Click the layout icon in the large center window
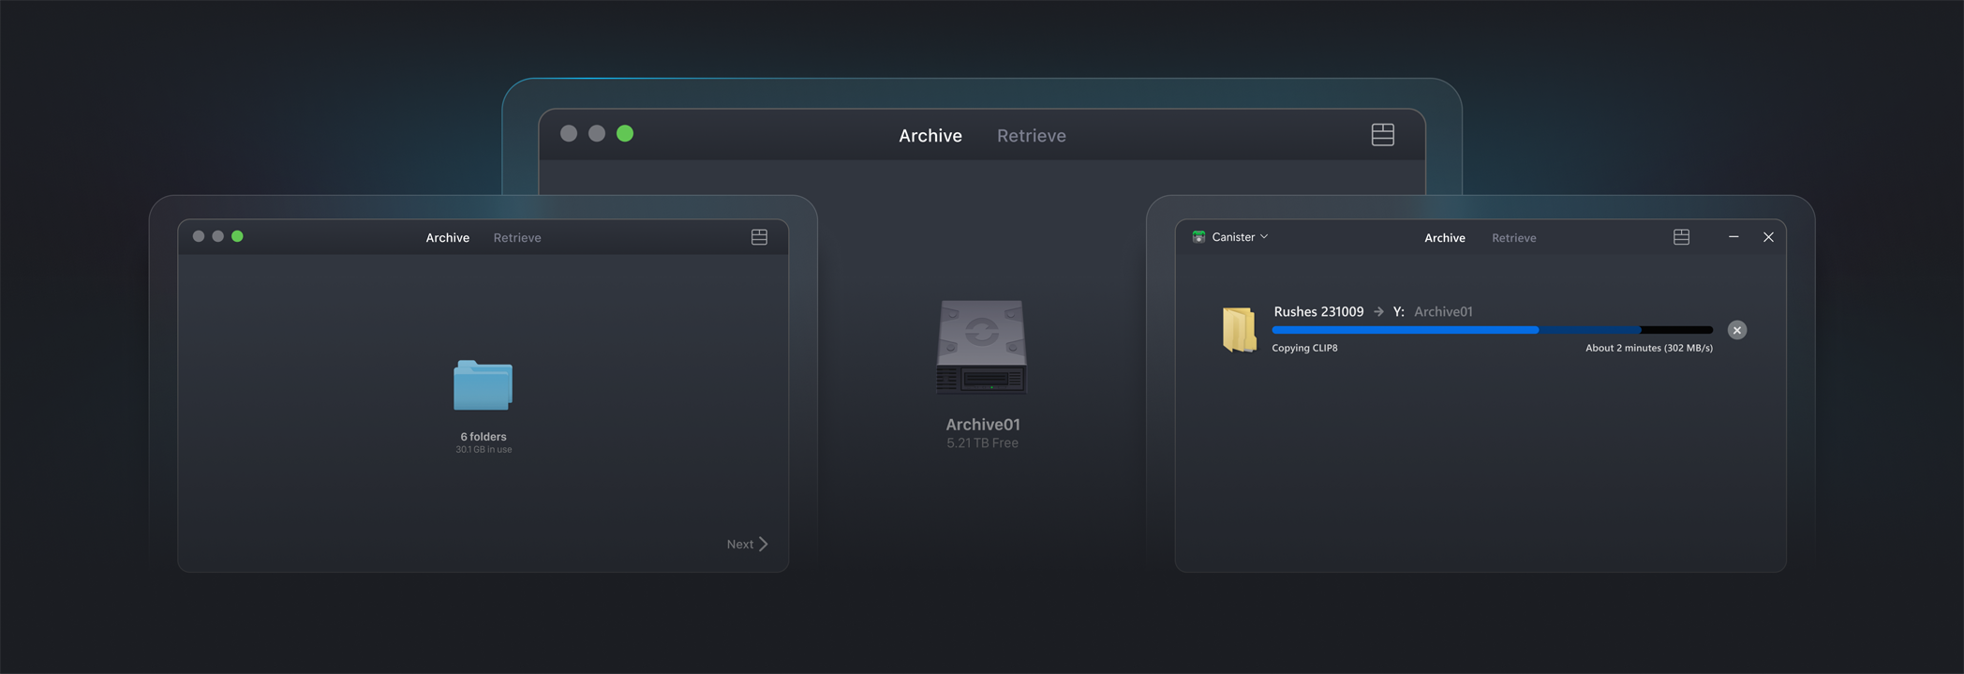 [1382, 135]
